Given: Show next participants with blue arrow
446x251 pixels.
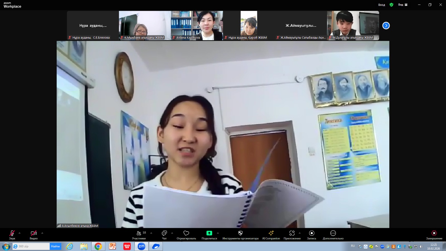Looking at the screenshot, I should click(x=386, y=26).
